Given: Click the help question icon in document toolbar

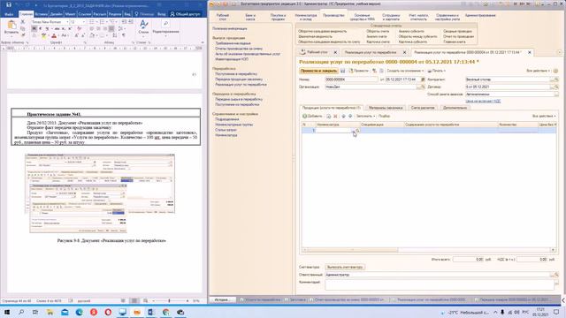Looking at the screenshot, I should pos(555,71).
